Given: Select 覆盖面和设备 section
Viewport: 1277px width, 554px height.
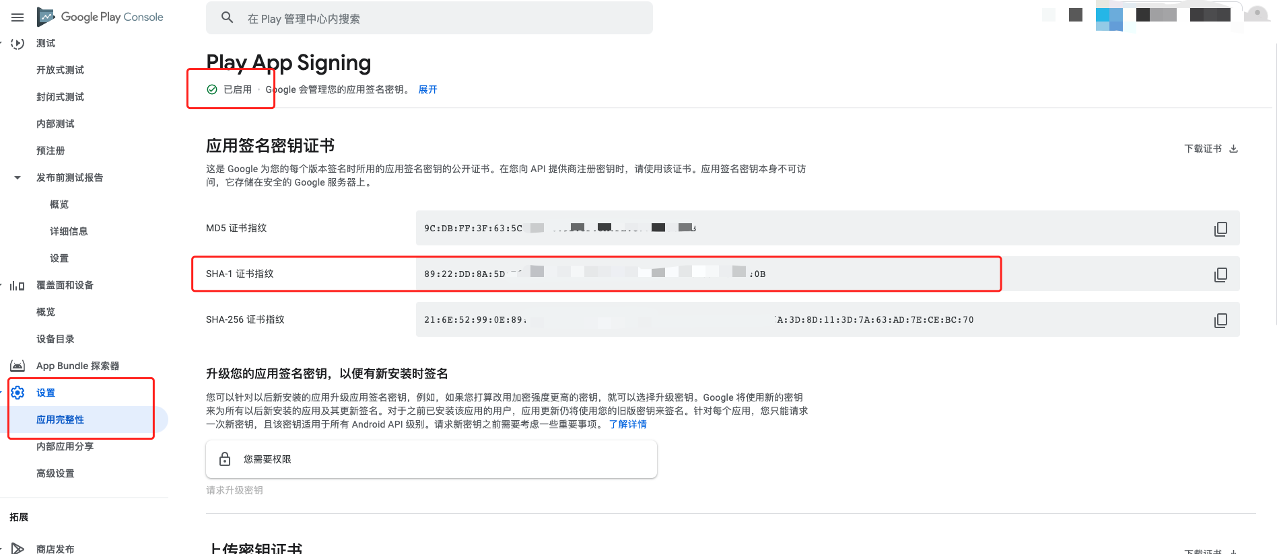Looking at the screenshot, I should [x=65, y=285].
